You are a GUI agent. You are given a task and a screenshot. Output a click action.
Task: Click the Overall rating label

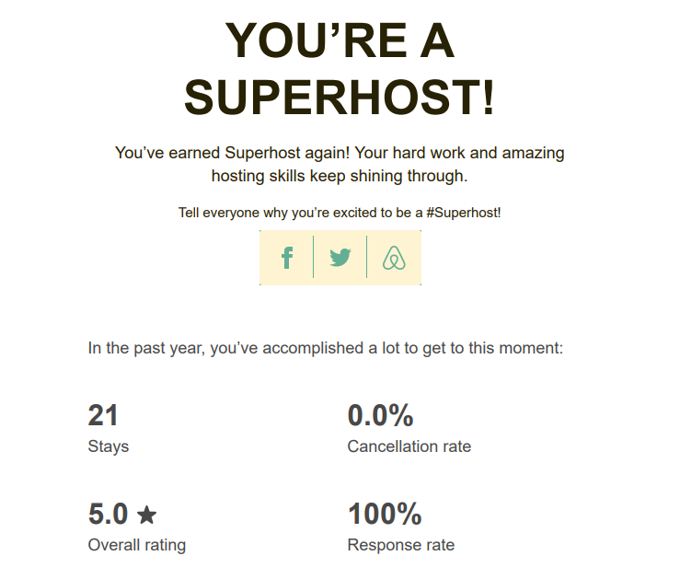click(137, 545)
